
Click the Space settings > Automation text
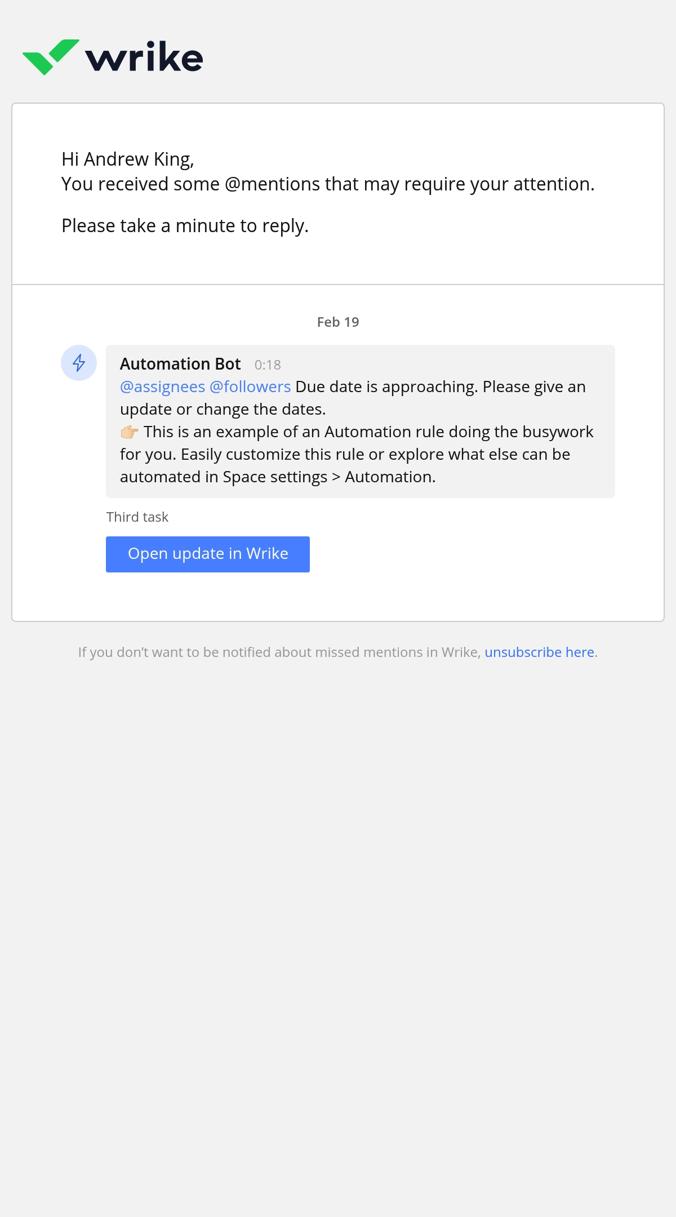329,477
